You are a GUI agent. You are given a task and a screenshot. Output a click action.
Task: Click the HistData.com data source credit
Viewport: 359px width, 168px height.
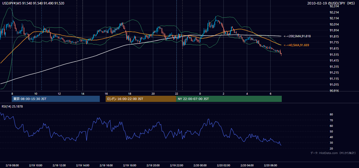333,153
